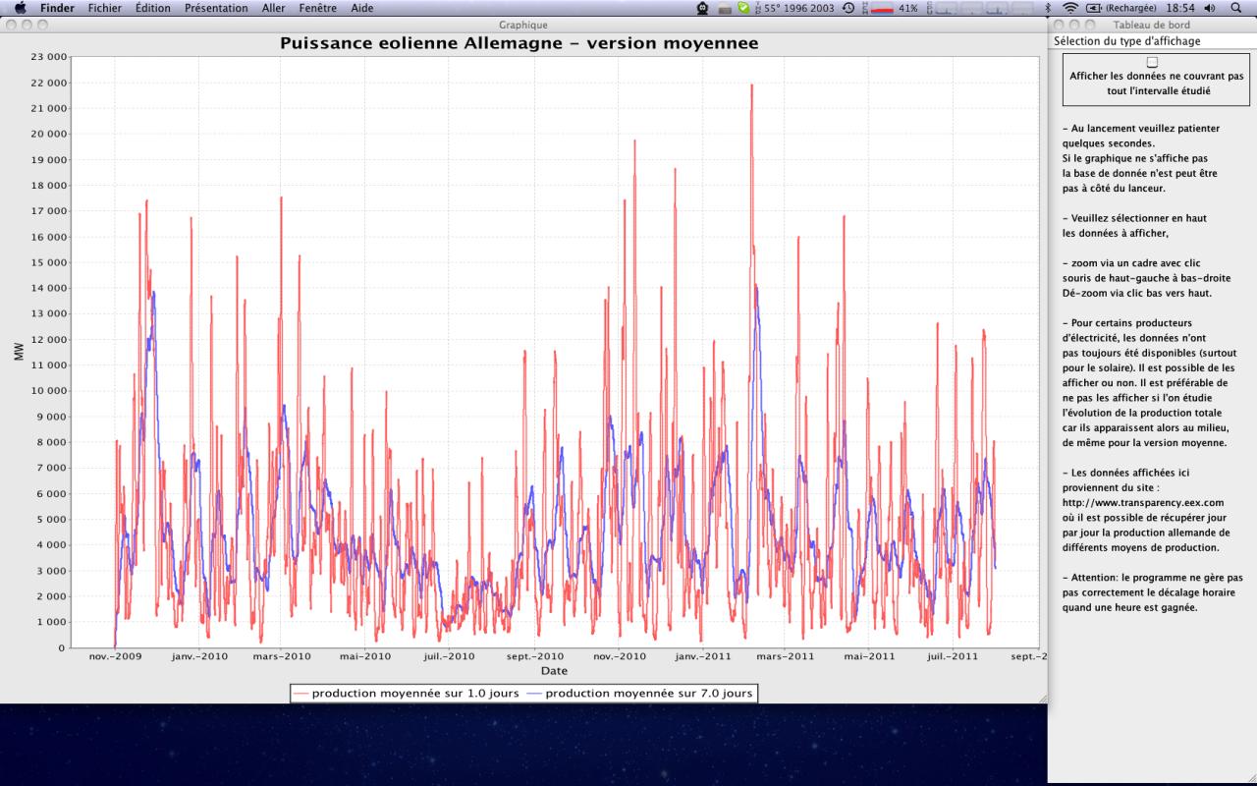Click the 'mars-2010' axis tick label

pos(282,656)
